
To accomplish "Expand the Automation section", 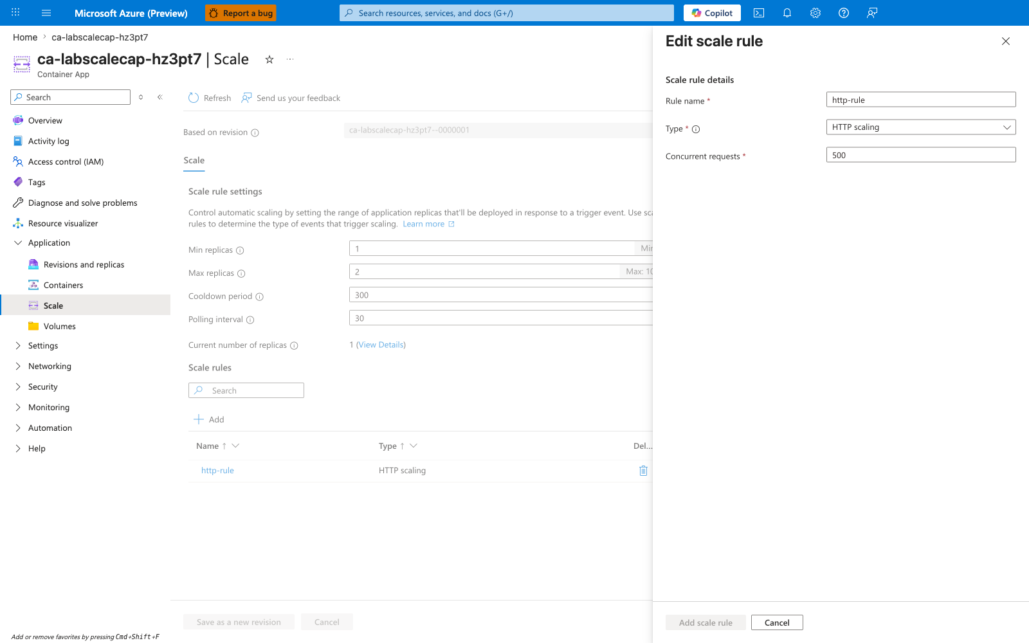I will click(18, 428).
